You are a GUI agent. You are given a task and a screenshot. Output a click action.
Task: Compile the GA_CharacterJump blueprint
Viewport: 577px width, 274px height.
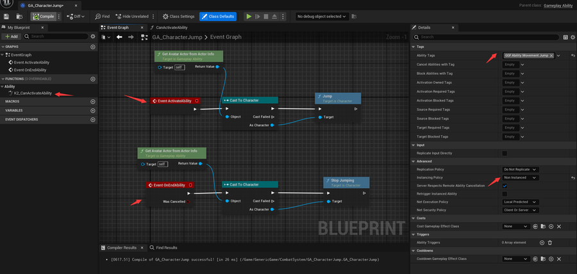44,17
